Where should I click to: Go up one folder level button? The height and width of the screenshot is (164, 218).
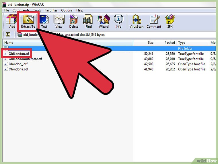tap(8, 35)
